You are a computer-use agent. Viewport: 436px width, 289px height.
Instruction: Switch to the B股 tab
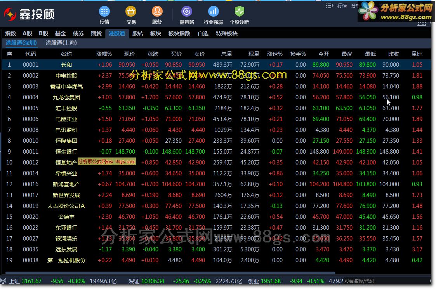point(43,33)
